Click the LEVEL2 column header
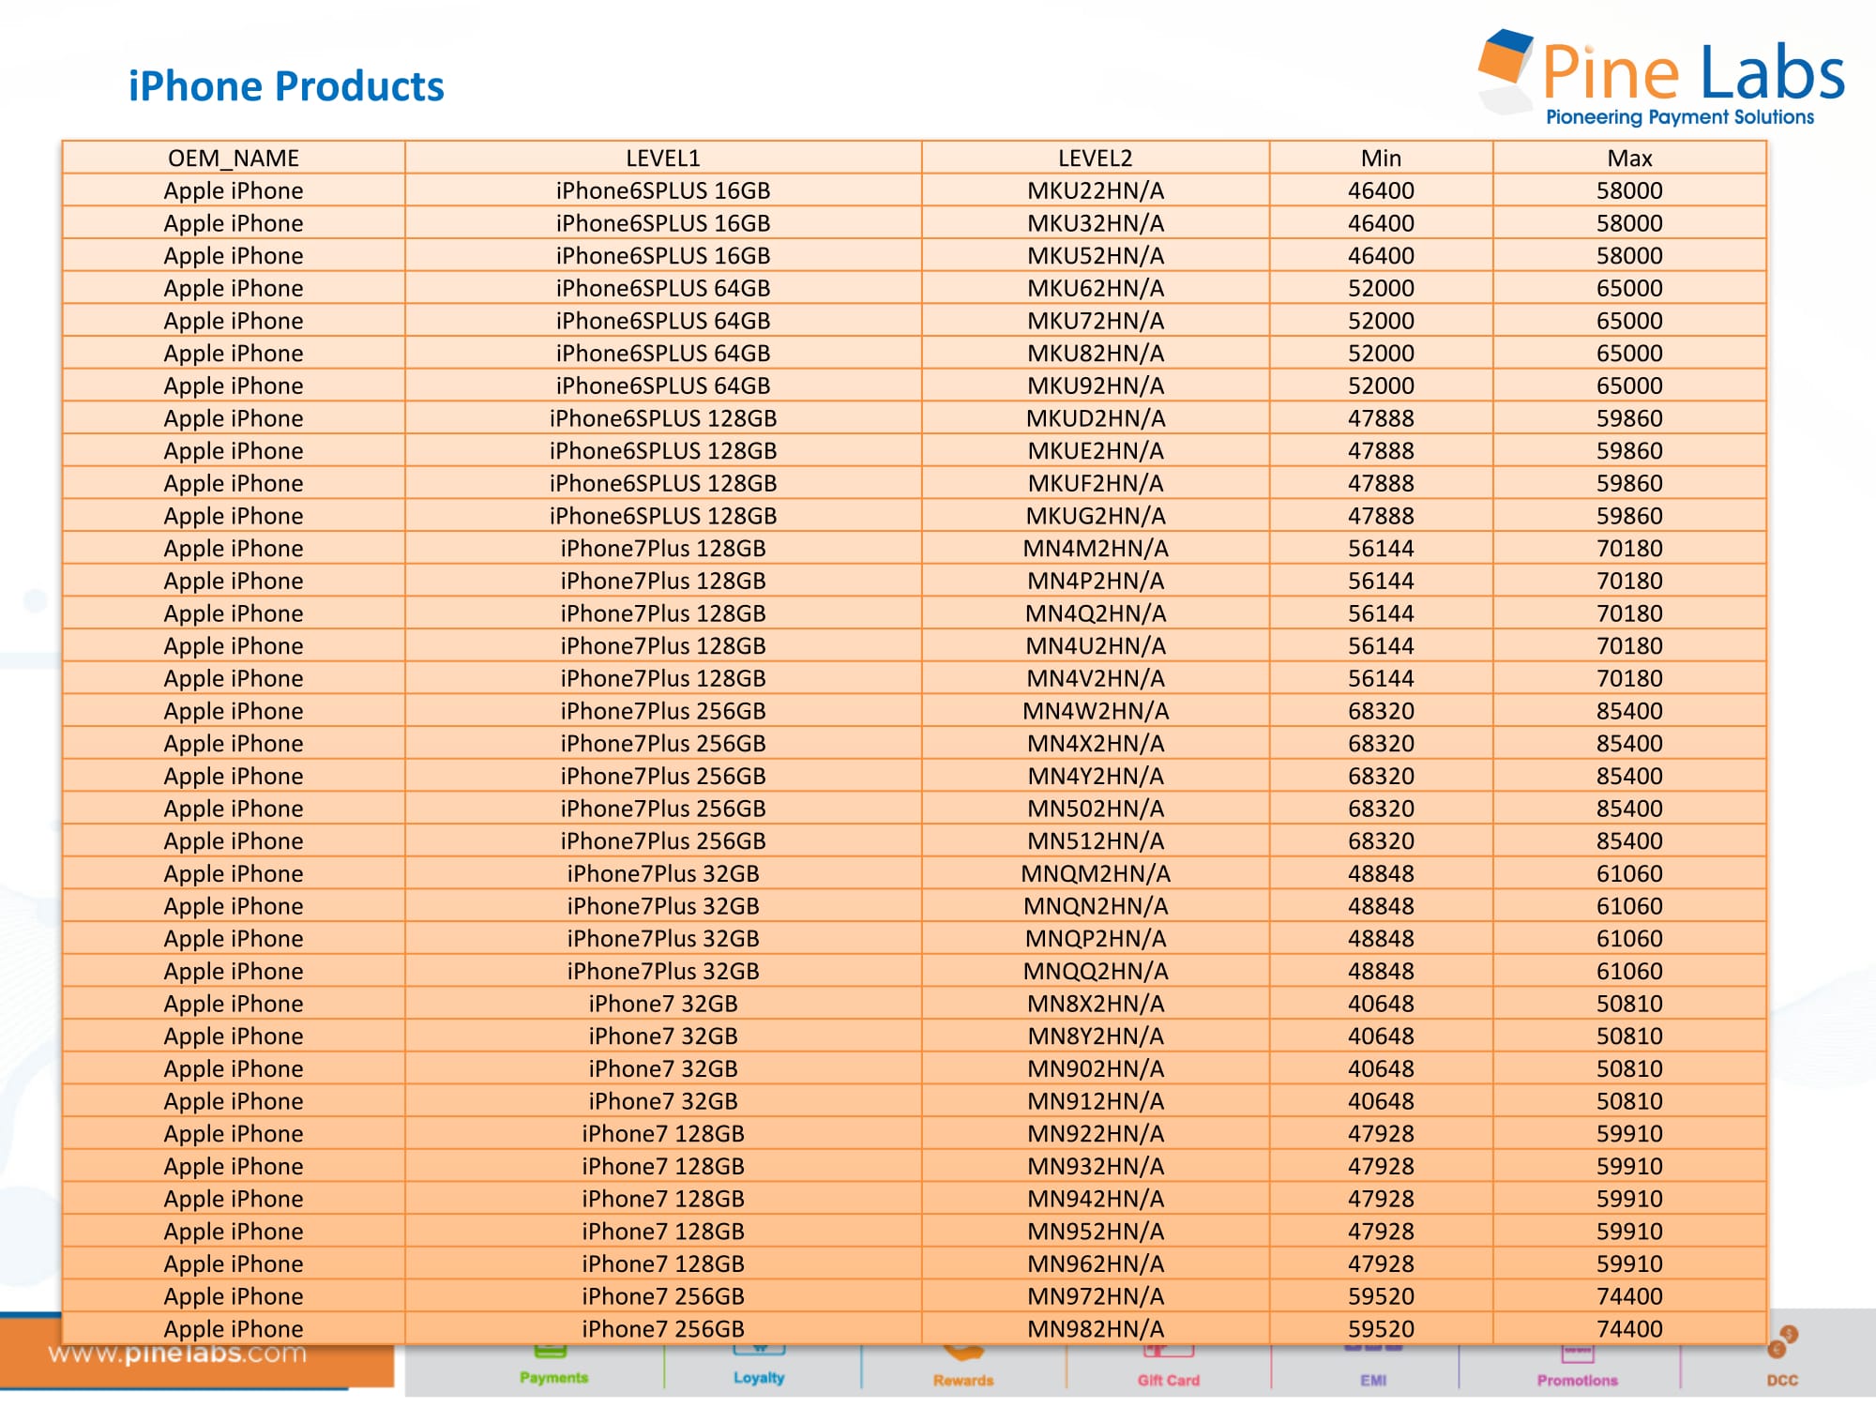 point(1095,158)
